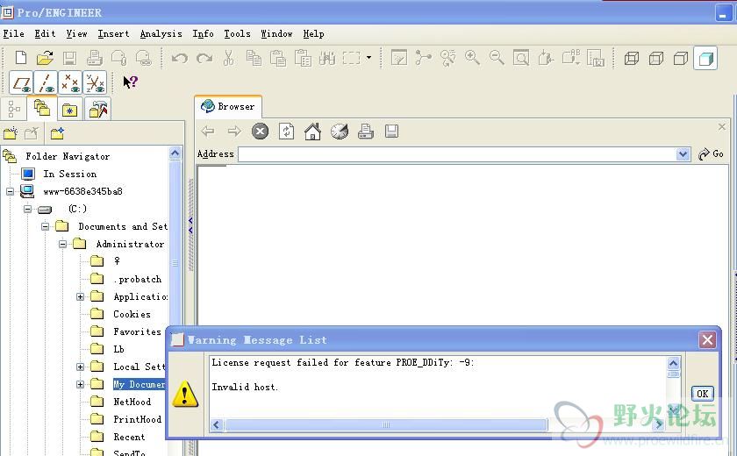The height and width of the screenshot is (456, 737).
Task: Open the selection region dropdown arrow in toolbar
Action: click(x=368, y=58)
